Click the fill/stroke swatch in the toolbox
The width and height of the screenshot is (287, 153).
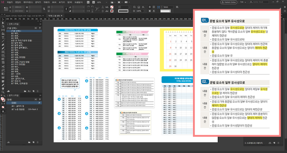2,99
